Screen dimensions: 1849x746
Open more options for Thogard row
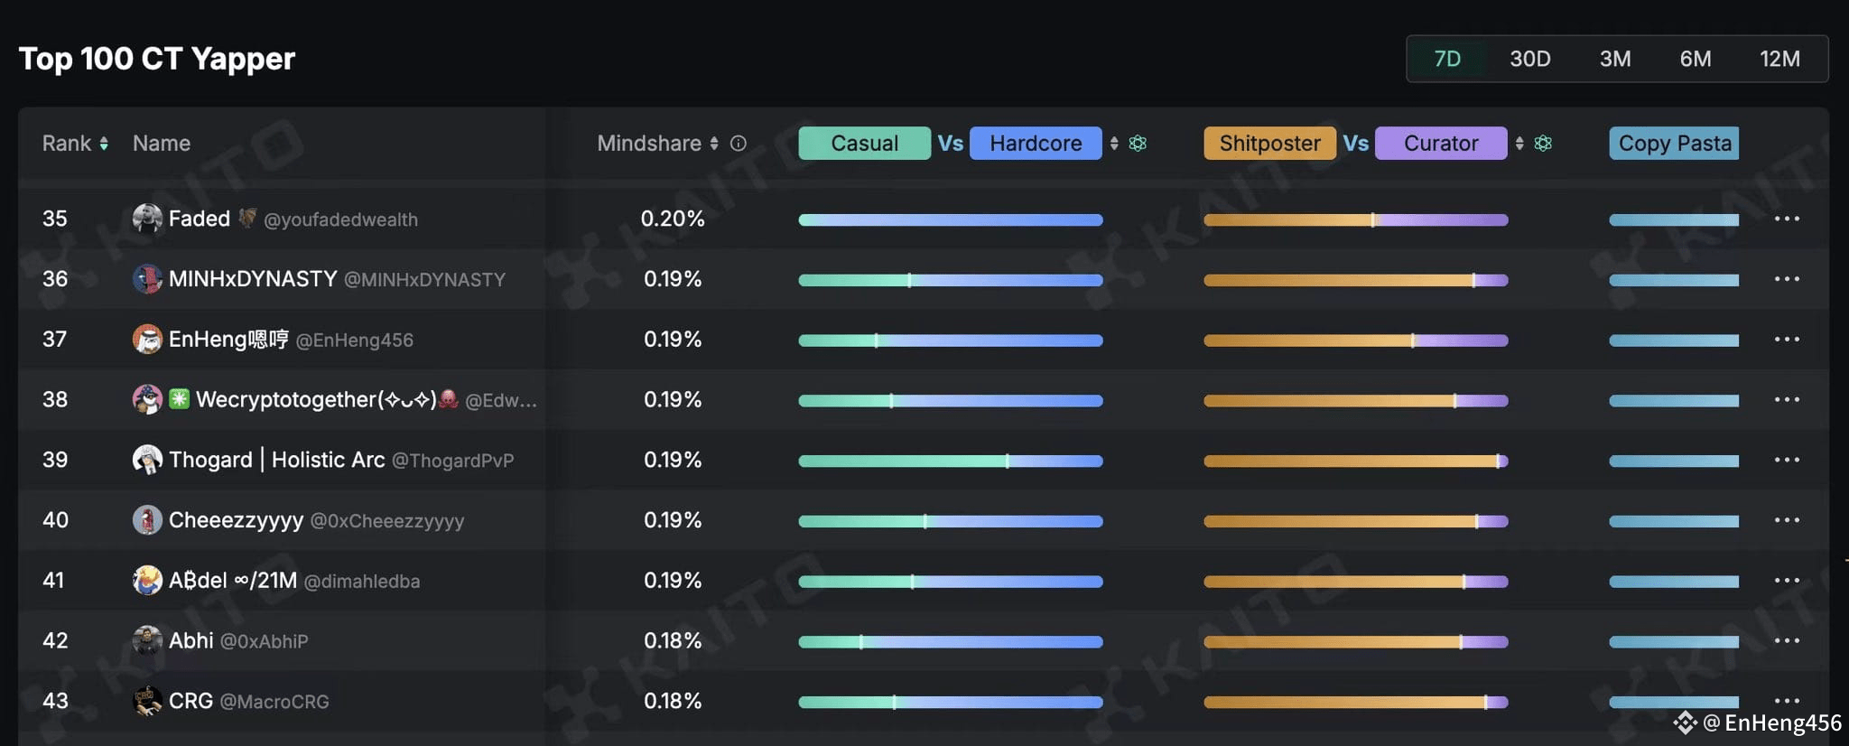(1787, 460)
